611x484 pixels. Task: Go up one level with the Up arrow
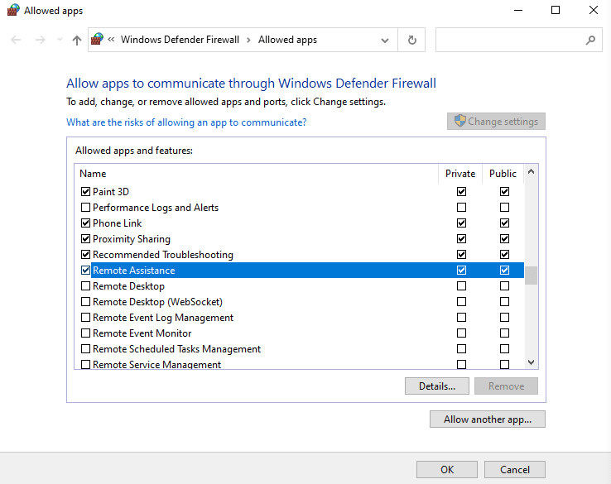click(77, 40)
